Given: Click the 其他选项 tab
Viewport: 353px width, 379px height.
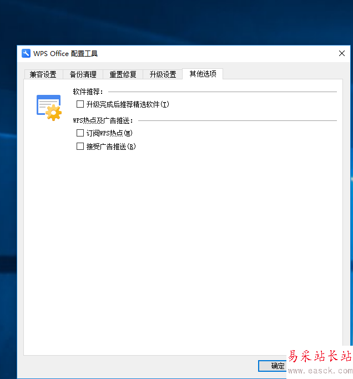Looking at the screenshot, I should pos(203,74).
